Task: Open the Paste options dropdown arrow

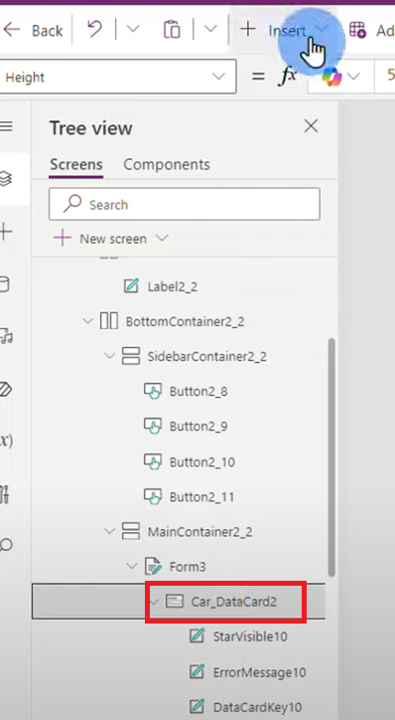Action: click(210, 30)
